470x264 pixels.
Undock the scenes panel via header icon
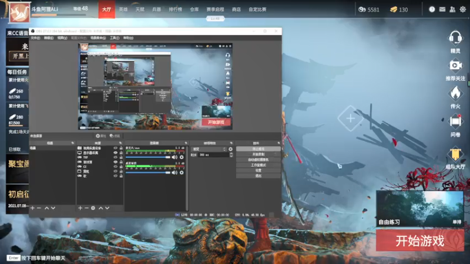[x=72, y=143]
